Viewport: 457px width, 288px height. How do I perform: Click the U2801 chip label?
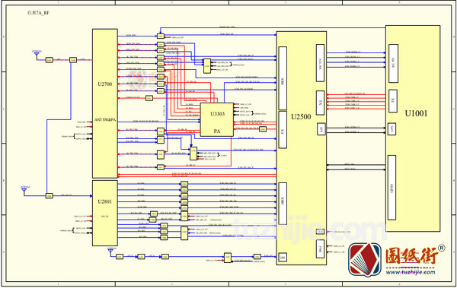click(x=104, y=201)
